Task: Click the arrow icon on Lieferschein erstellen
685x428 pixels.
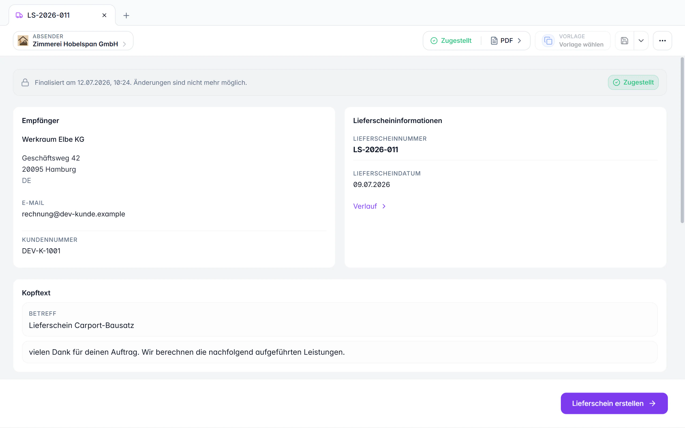Action: click(x=652, y=403)
